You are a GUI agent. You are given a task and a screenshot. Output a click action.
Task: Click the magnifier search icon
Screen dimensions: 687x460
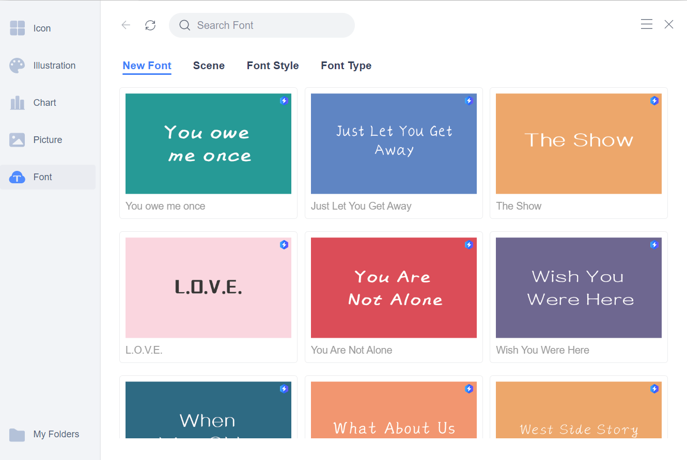[184, 25]
